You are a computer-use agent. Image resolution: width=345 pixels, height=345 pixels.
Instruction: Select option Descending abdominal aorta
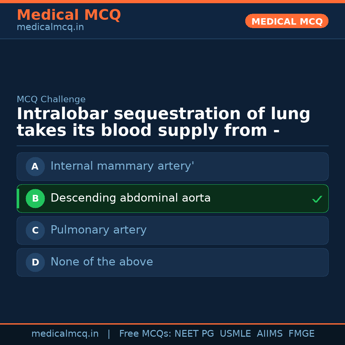pos(130,198)
